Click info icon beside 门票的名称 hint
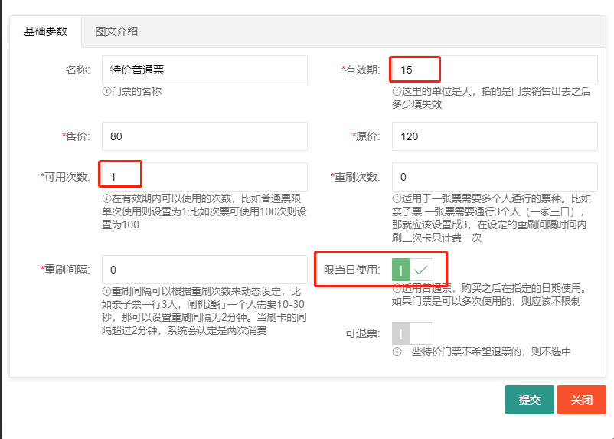The image size is (614, 439). coord(106,91)
